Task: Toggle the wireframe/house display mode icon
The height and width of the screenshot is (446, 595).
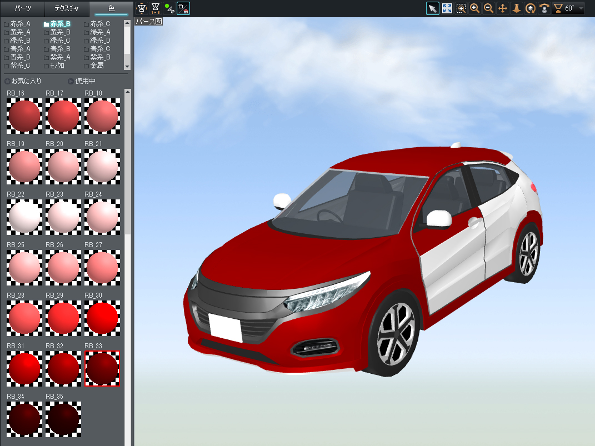Action: (x=183, y=8)
